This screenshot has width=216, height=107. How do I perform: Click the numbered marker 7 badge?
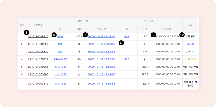tap(85, 35)
